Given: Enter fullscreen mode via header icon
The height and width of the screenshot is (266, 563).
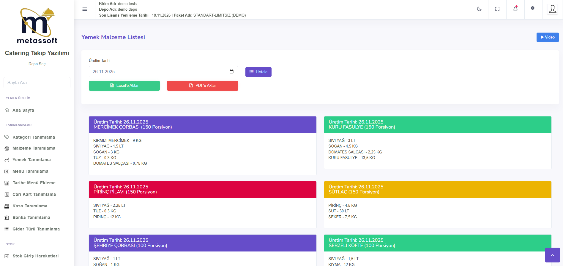Looking at the screenshot, I should click(x=497, y=9).
